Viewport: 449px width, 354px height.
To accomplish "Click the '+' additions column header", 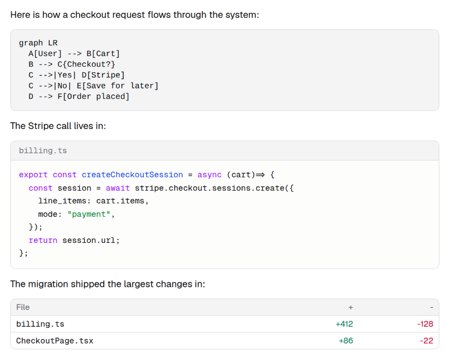I will click(350, 307).
